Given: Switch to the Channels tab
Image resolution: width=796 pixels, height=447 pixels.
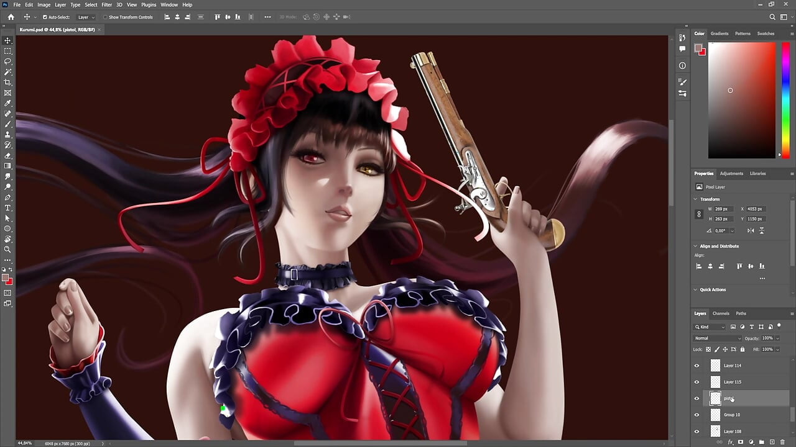Looking at the screenshot, I should point(721,314).
